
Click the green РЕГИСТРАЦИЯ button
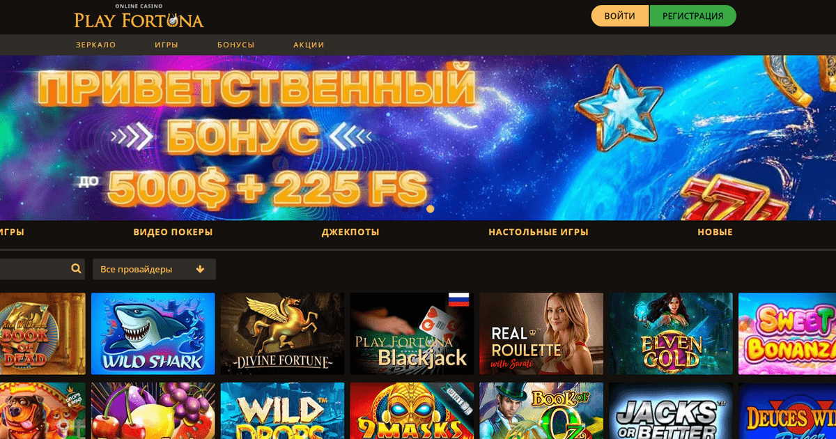692,16
